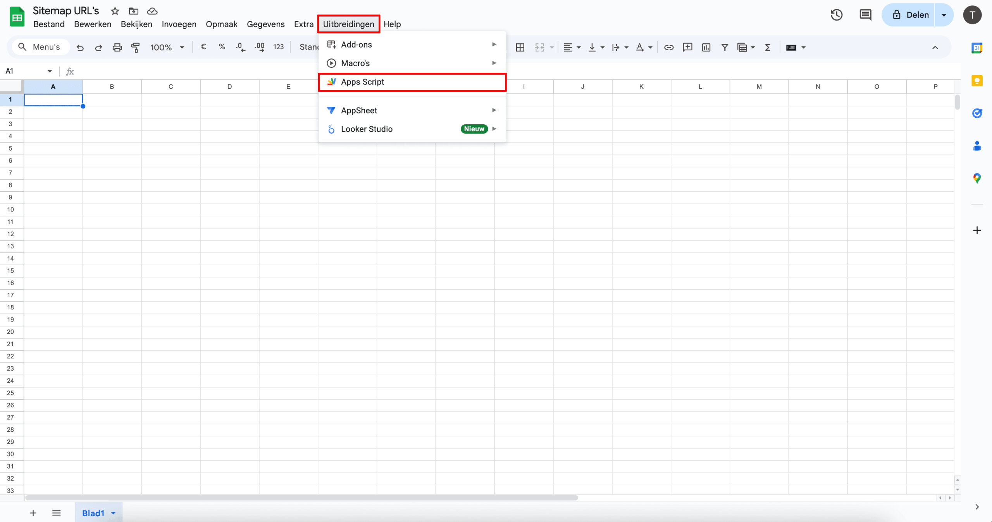Expand the AppSheet submenu
Screen dimensions: 992x522
(412, 110)
